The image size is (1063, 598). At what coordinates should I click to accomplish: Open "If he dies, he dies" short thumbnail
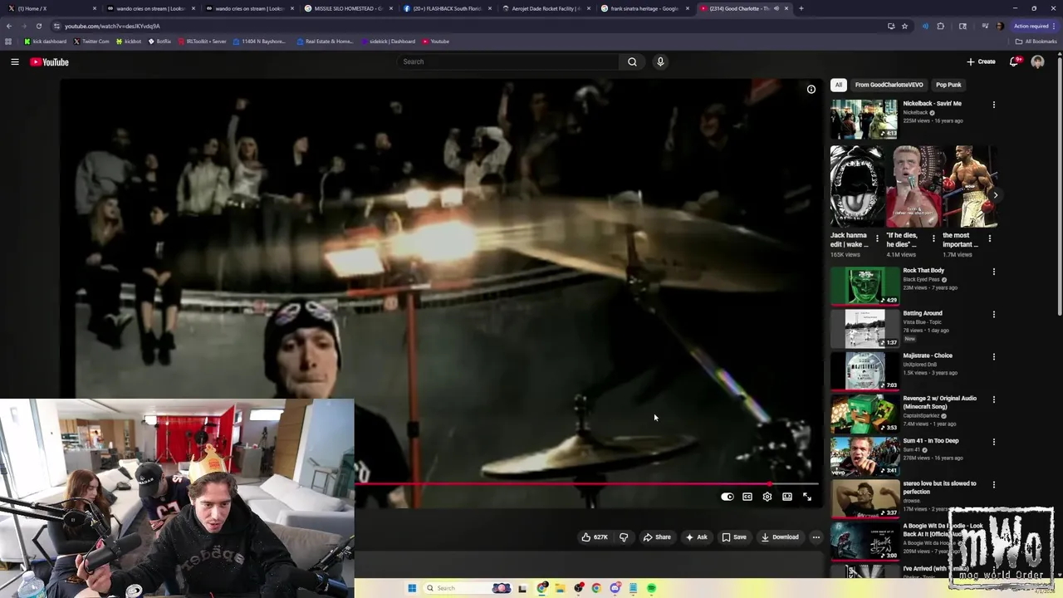(x=914, y=187)
